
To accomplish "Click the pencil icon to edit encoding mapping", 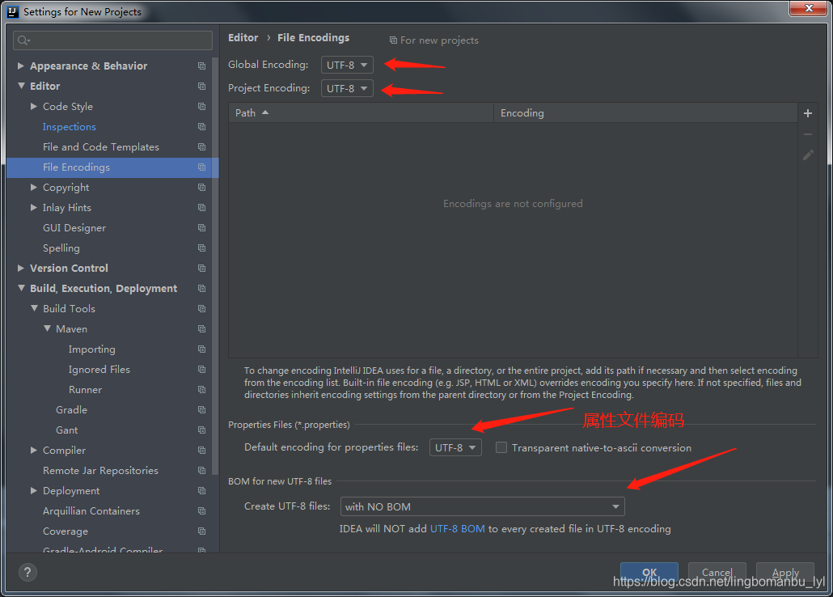I will (807, 155).
